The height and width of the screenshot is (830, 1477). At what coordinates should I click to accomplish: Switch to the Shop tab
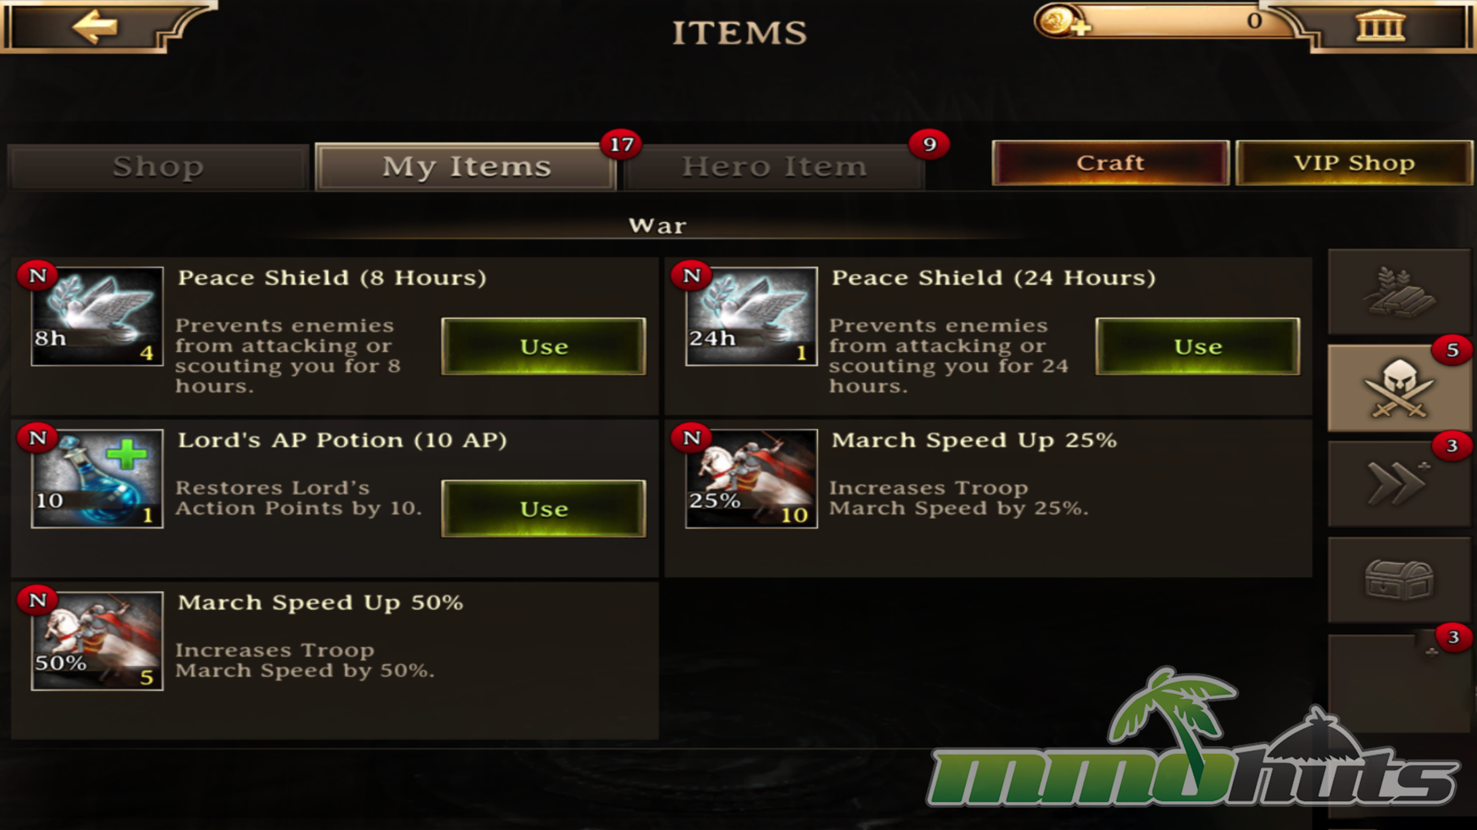pos(158,166)
